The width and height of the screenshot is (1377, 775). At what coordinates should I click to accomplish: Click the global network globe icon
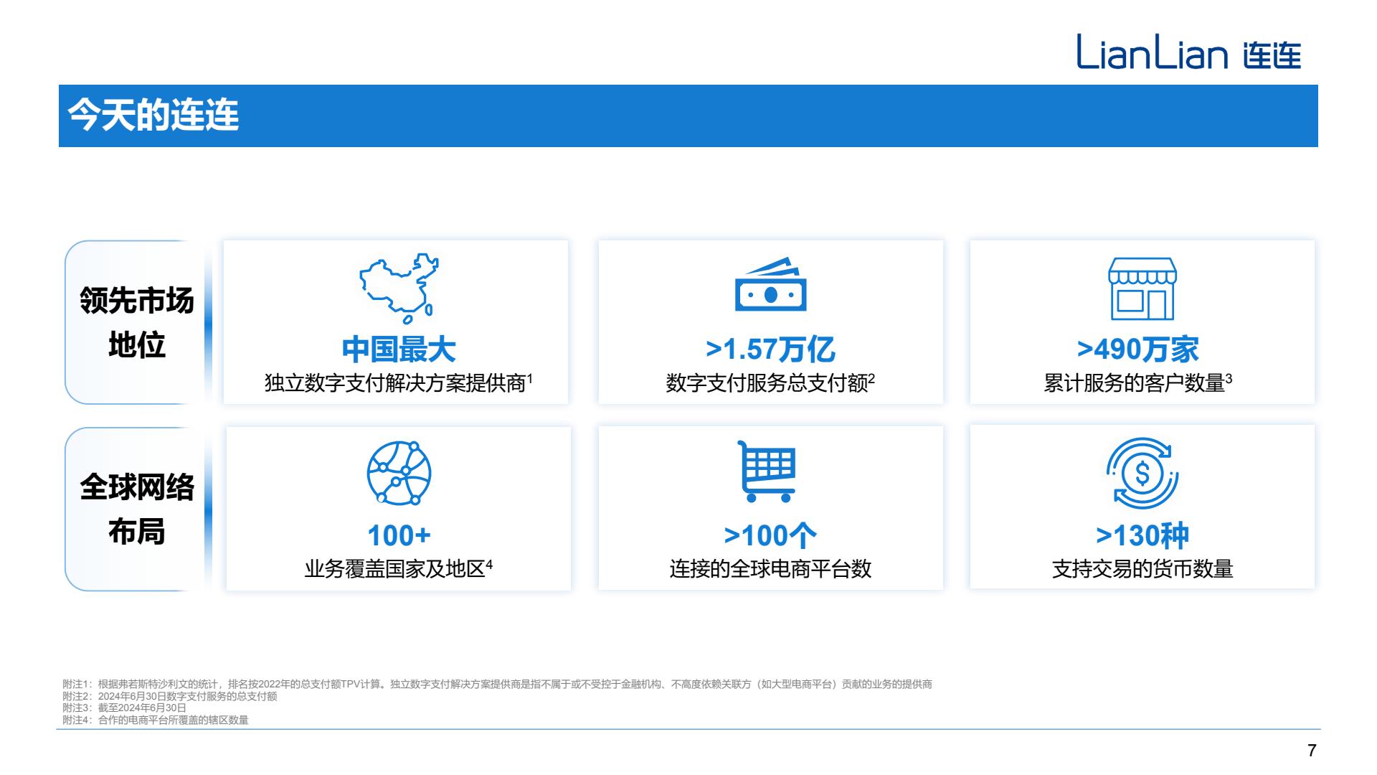pos(399,473)
